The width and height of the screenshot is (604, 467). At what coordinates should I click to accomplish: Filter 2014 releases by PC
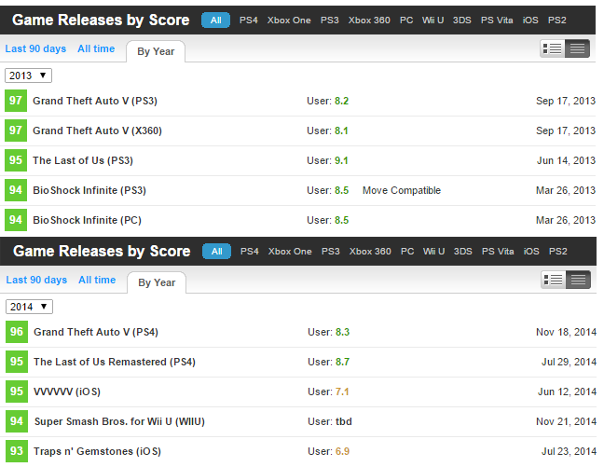[407, 252]
